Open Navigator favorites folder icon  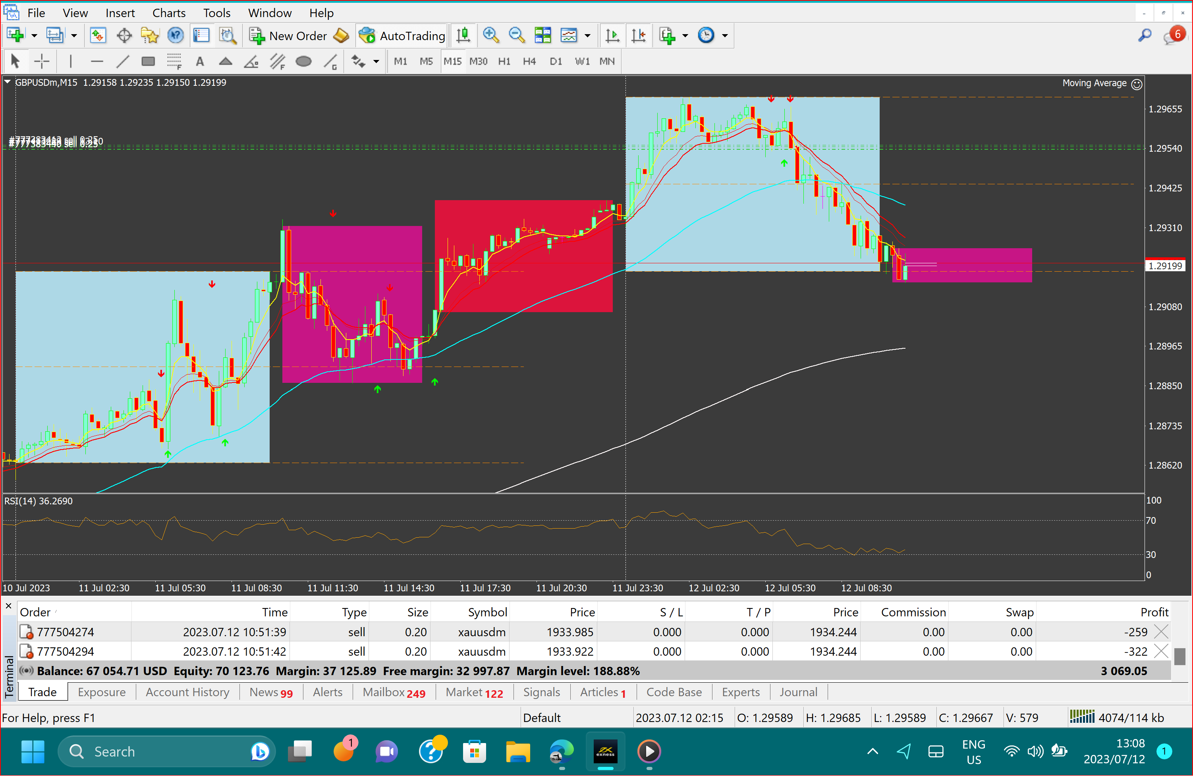[149, 35]
